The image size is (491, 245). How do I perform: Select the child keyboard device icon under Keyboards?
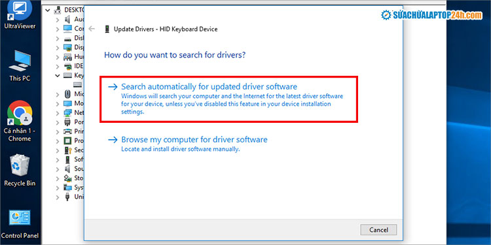point(77,85)
